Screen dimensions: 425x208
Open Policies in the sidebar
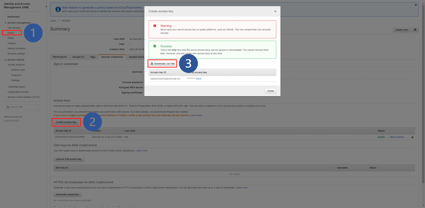(11, 43)
